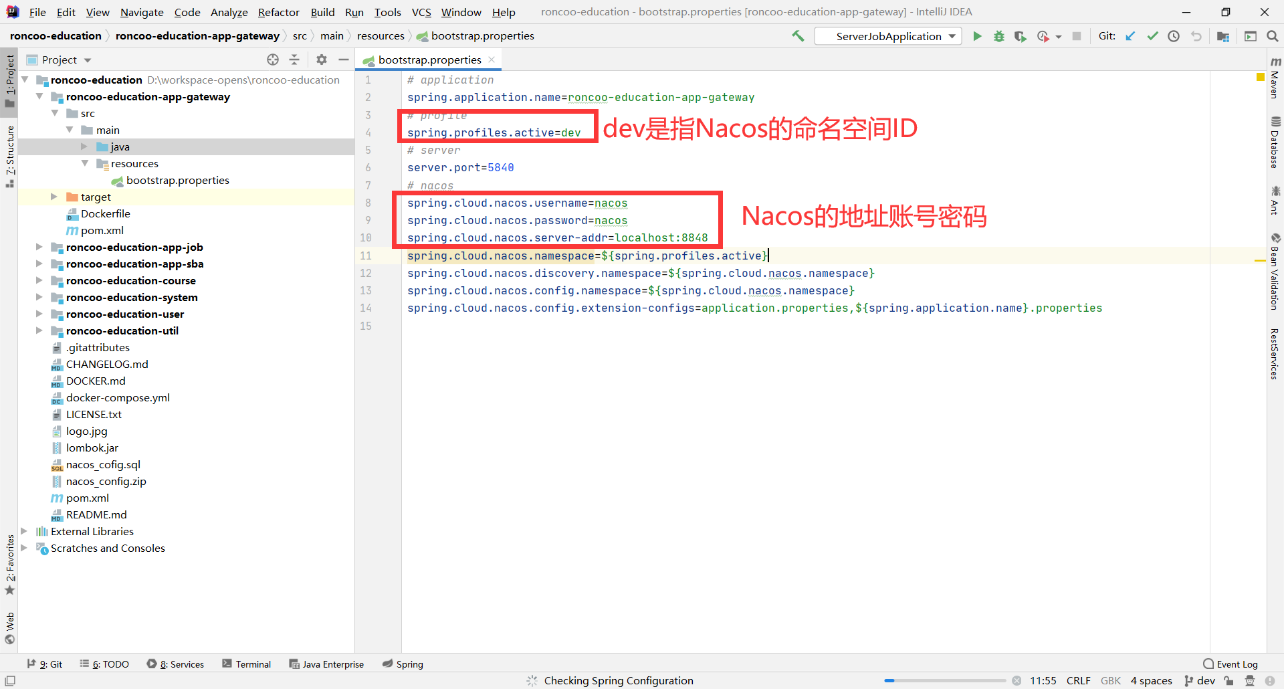Open the 6: TODO tool window
The height and width of the screenshot is (689, 1284).
[104, 664]
